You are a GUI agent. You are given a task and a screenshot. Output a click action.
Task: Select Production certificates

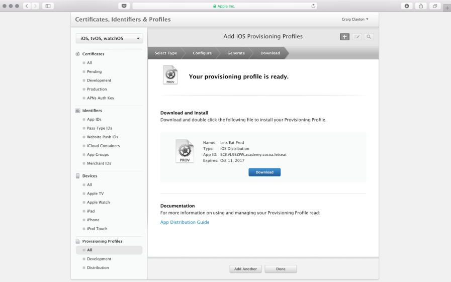(x=97, y=89)
